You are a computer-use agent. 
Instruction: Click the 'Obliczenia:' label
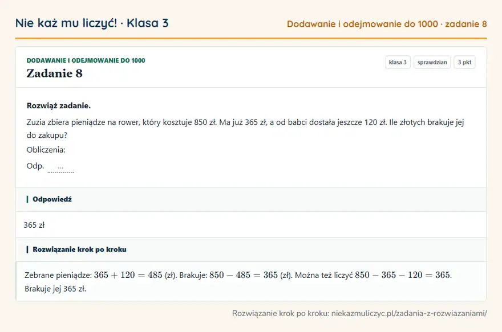tap(46, 150)
